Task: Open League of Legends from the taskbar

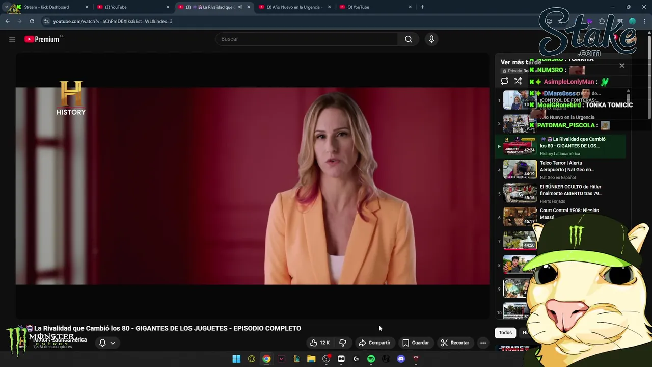Action: [296, 359]
